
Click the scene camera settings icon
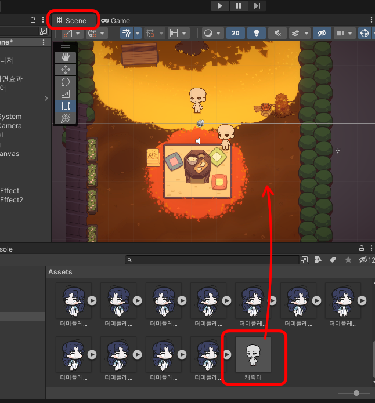coord(340,33)
